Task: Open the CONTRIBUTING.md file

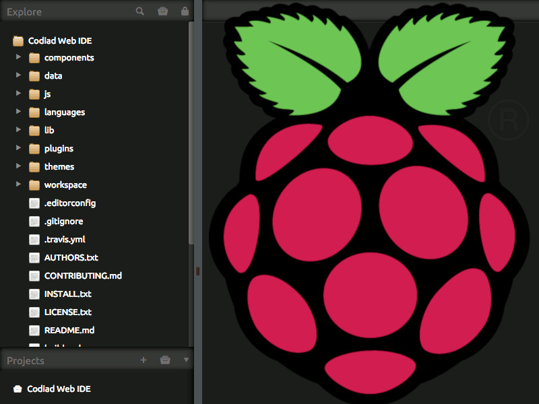Action: pos(83,276)
